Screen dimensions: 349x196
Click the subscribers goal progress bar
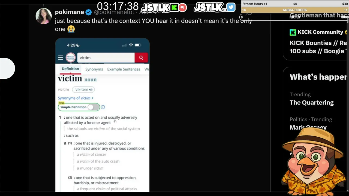coord(295,10)
